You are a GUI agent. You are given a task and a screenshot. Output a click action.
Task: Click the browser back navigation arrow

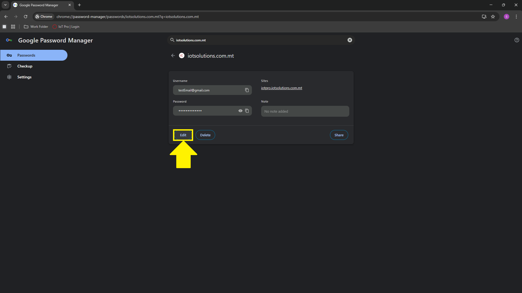pos(6,17)
